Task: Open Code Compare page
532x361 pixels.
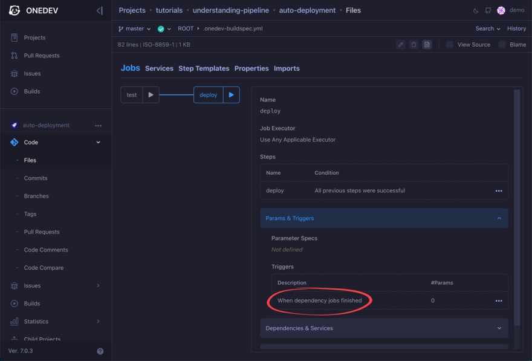Action: pyautogui.click(x=44, y=268)
